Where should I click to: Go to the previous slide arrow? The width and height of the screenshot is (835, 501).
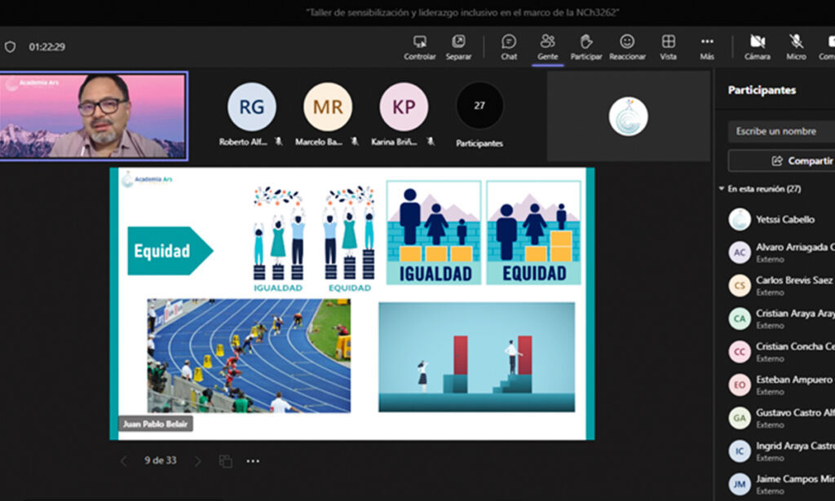124,461
